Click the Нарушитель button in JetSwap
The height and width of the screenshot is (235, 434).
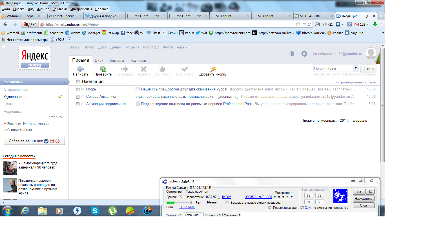[x=364, y=199]
